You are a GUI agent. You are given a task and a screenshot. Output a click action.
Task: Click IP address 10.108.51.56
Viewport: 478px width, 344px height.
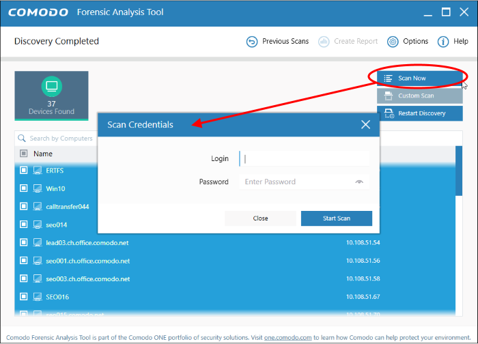click(363, 261)
